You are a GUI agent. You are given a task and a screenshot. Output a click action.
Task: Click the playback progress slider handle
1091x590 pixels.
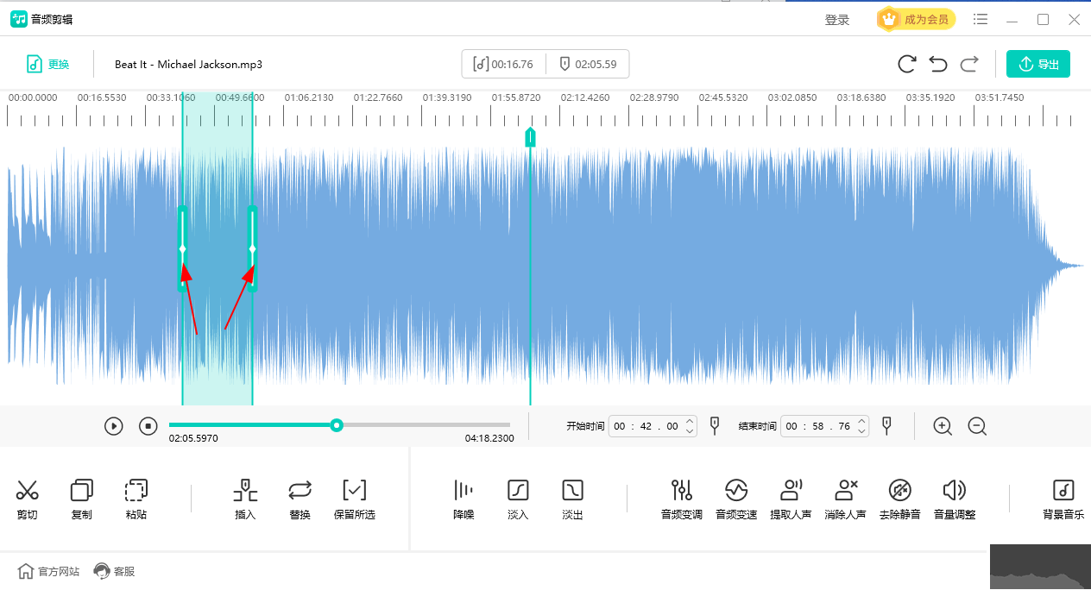pos(337,425)
